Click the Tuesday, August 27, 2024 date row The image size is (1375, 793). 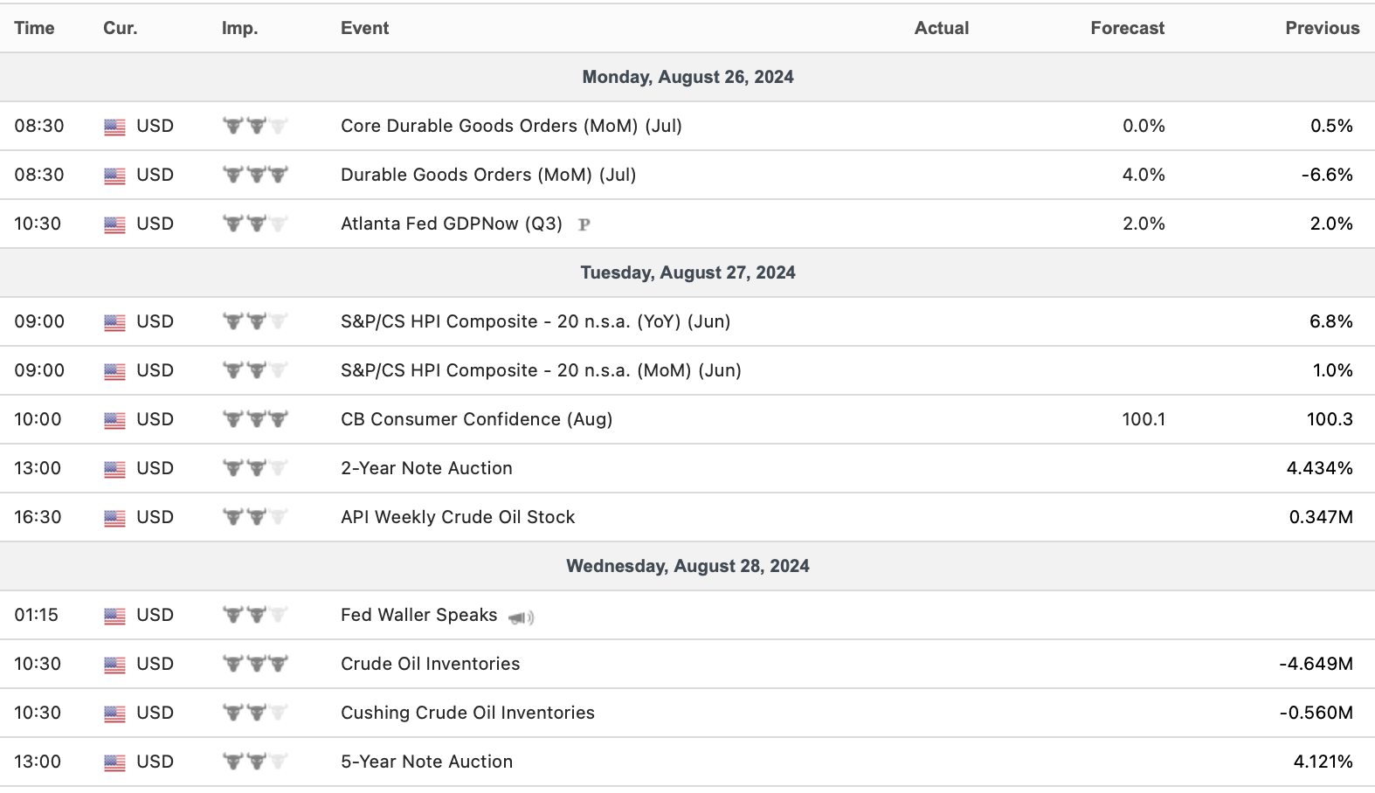click(x=687, y=272)
